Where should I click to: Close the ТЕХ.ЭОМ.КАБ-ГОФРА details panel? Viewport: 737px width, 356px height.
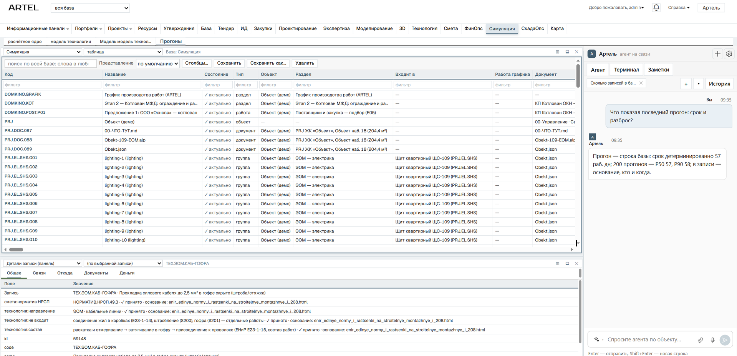[x=576, y=264]
